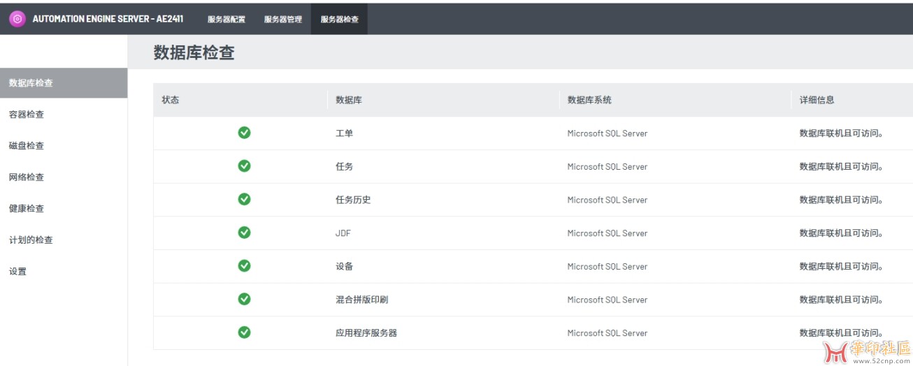Image resolution: width=913 pixels, height=366 pixels.
Task: Click Microsoft SQL Server in 混合拼版印刷 row
Action: click(608, 300)
